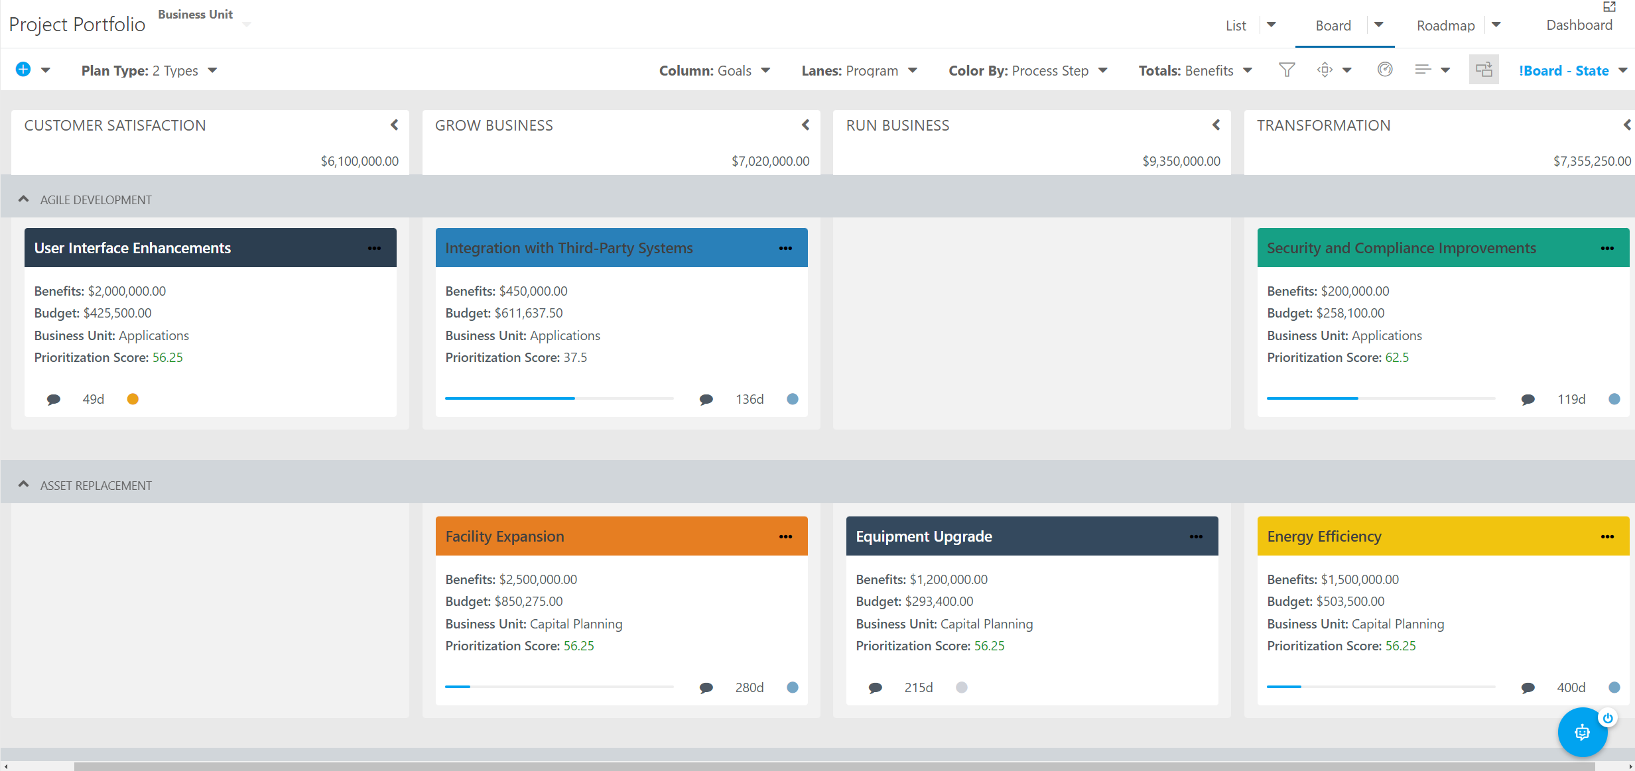The width and height of the screenshot is (1635, 771).
Task: Open Security and Compliance Improvements ellipsis menu
Action: pos(1607,249)
